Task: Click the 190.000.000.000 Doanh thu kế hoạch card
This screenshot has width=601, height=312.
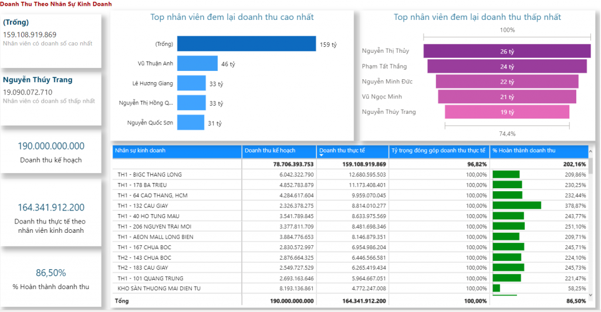Action: (x=51, y=152)
